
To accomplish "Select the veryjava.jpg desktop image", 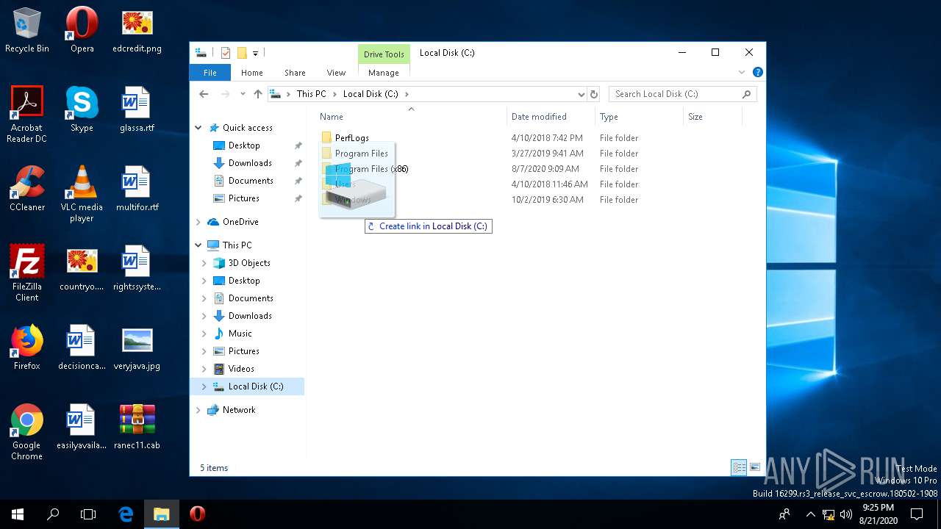I will tap(137, 348).
